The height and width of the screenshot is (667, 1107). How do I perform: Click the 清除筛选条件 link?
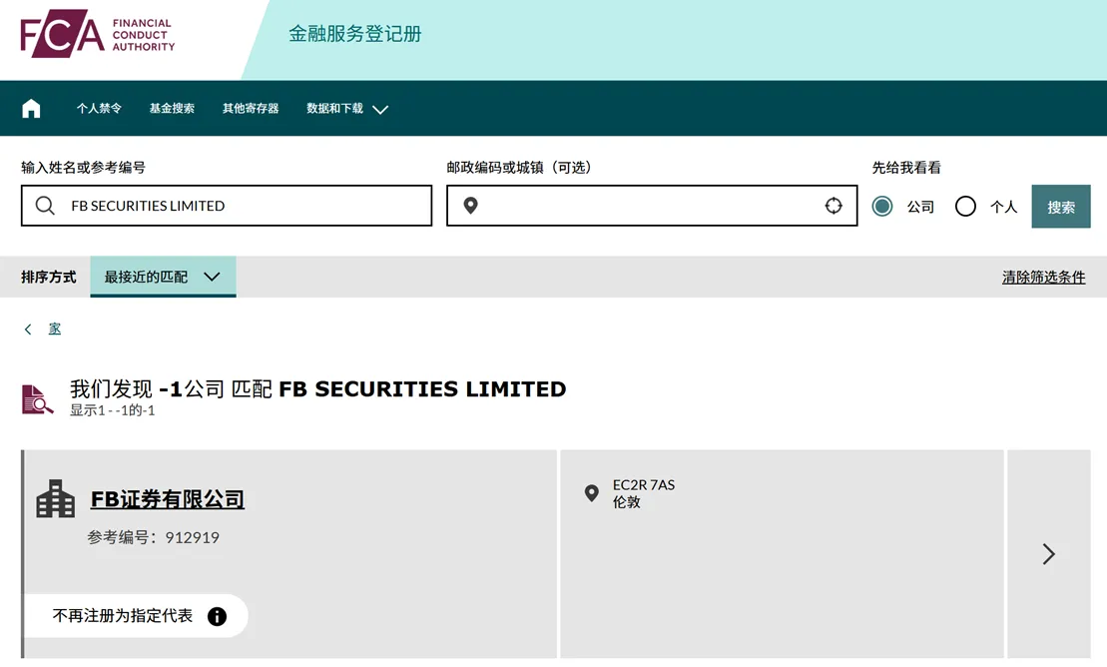1043,277
